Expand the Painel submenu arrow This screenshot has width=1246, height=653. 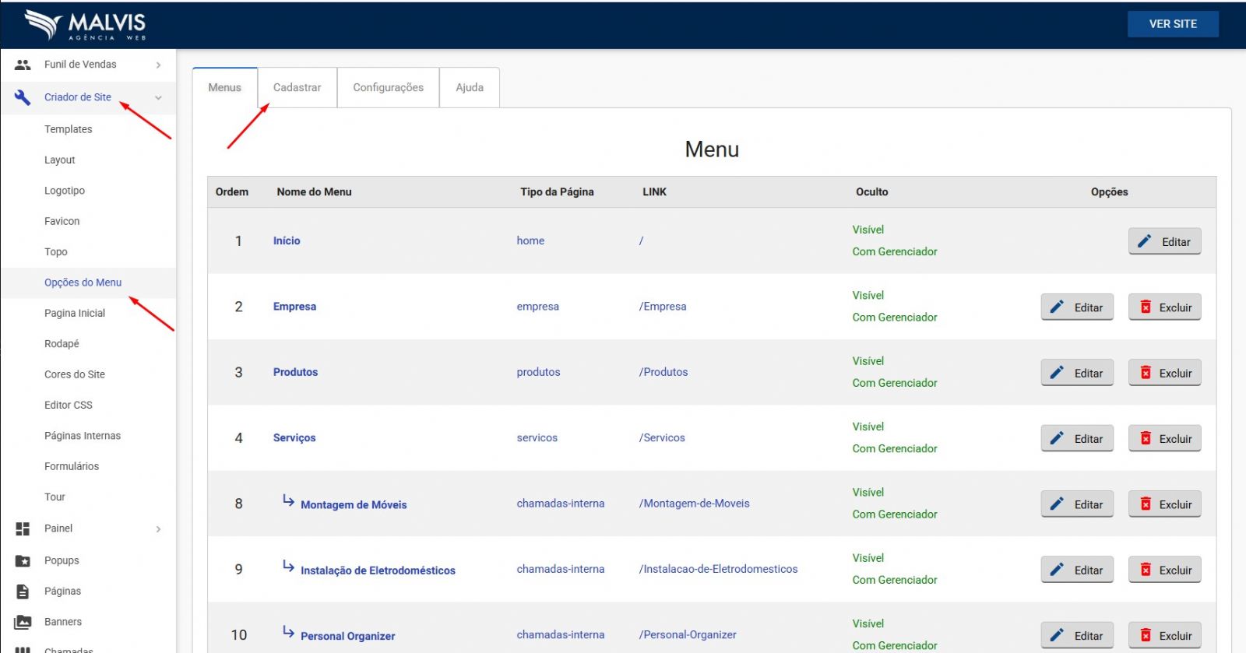pyautogui.click(x=158, y=528)
